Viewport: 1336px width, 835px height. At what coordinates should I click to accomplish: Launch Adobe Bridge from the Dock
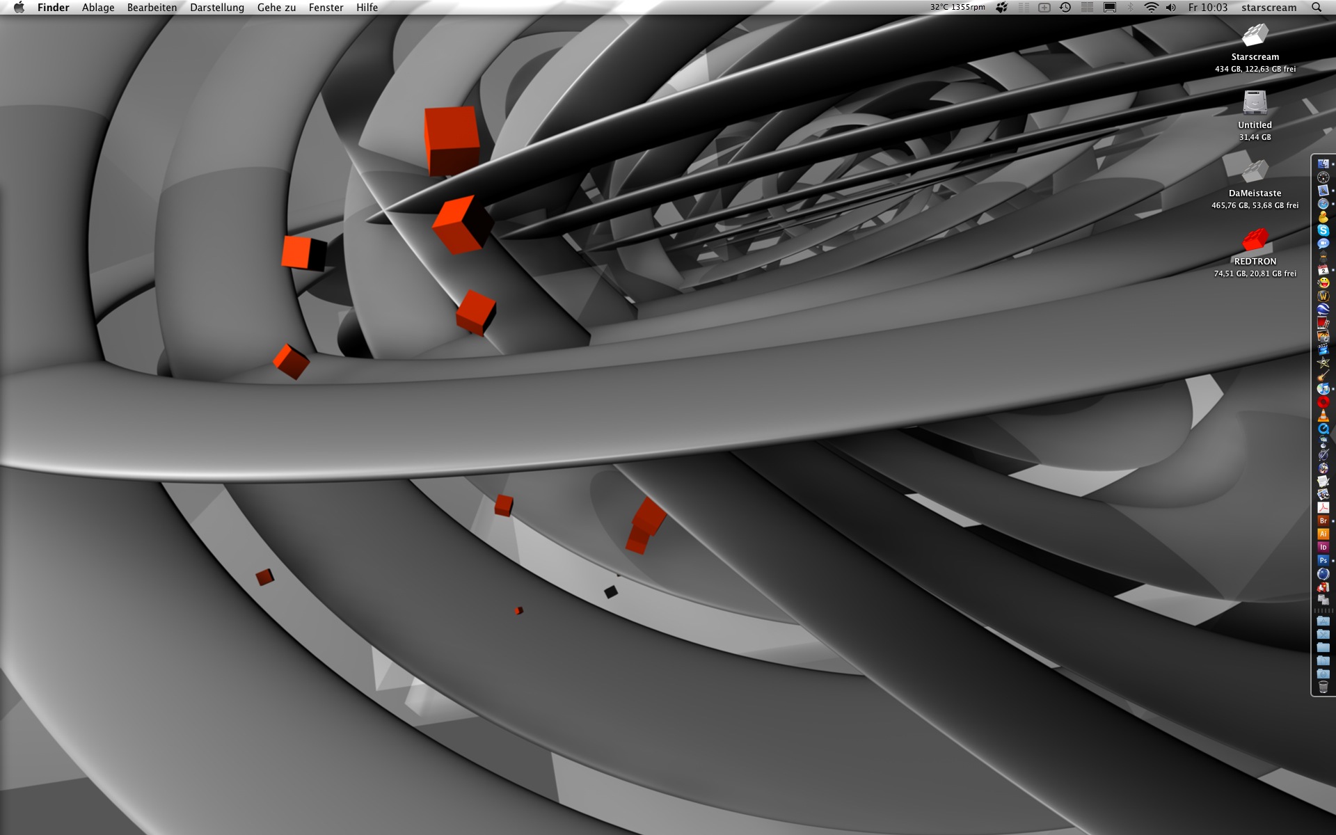point(1323,520)
